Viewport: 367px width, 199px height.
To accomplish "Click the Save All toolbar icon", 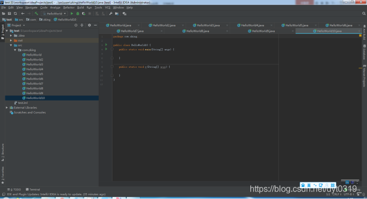I will tap(10, 14).
